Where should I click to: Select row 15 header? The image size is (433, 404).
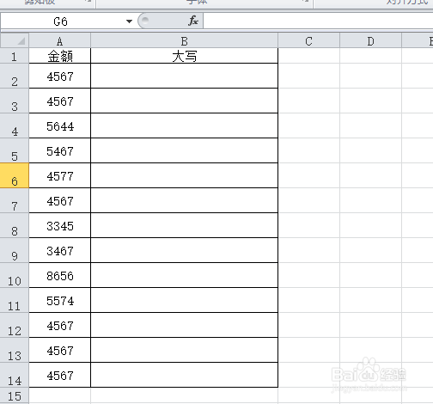15,396
